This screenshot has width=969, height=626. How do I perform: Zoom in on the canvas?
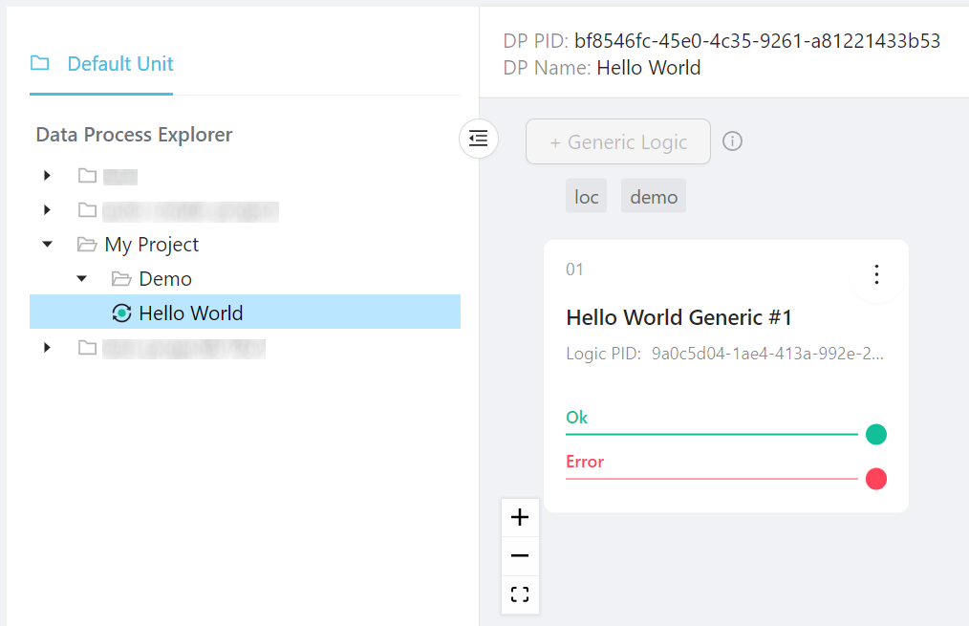pyautogui.click(x=520, y=518)
